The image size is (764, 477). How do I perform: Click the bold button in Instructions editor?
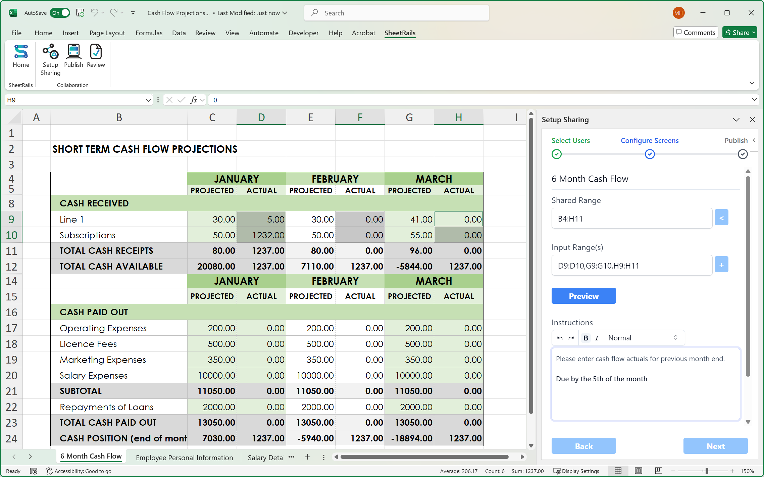click(x=585, y=338)
